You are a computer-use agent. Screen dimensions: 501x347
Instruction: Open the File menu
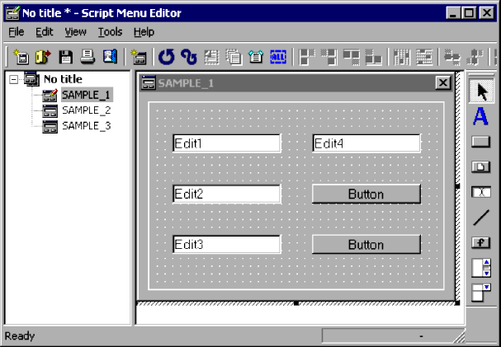[x=16, y=32]
